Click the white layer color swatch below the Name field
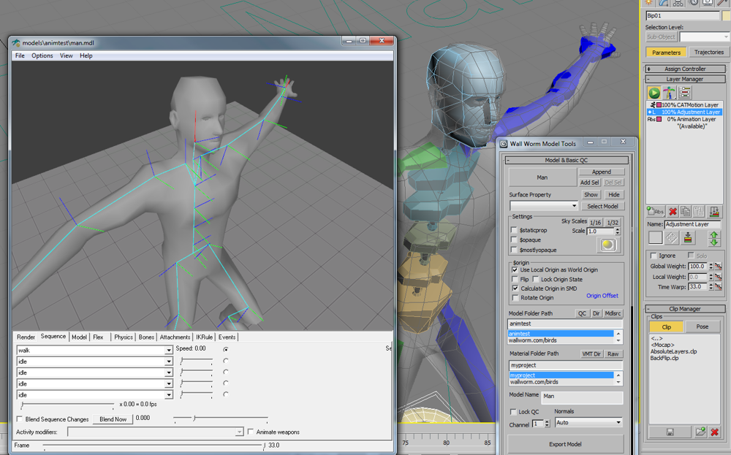Screen dimensions: 731x455 (655, 237)
